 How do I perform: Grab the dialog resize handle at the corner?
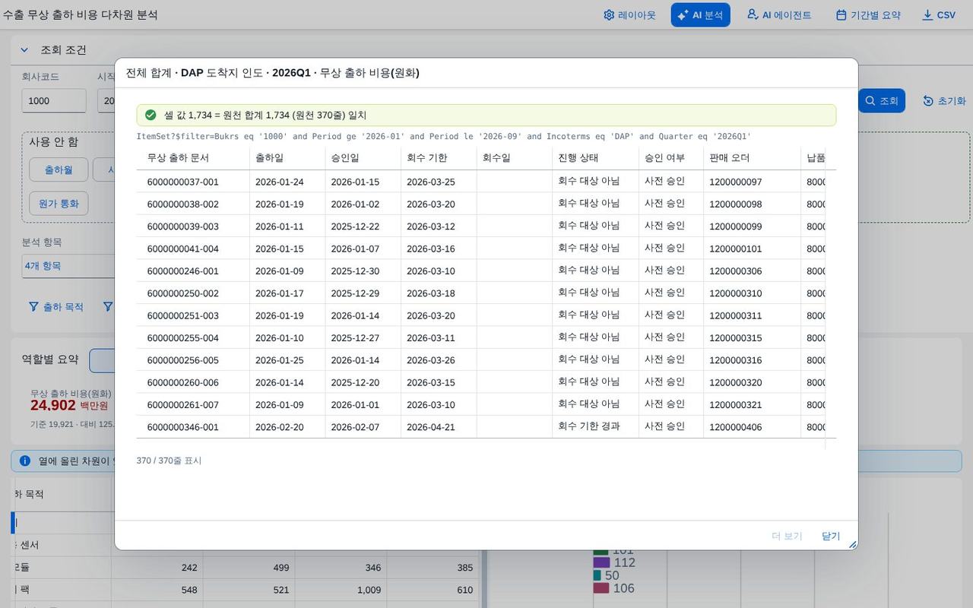[852, 544]
